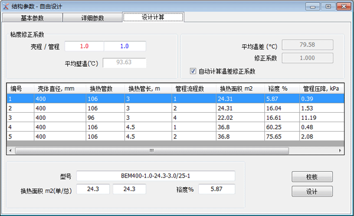This screenshot has height=216, width=354.
Task: Select row number 2 in the table
Action: (175, 108)
